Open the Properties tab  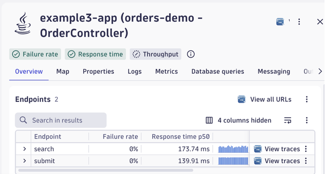(x=98, y=72)
